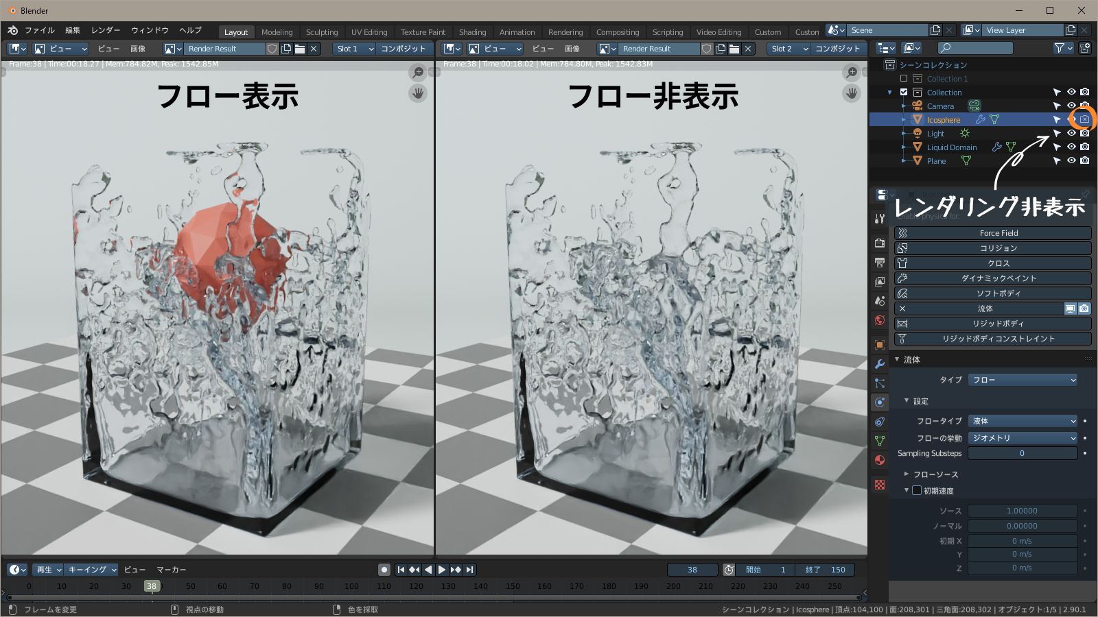Open the レンダー menu

(105, 30)
